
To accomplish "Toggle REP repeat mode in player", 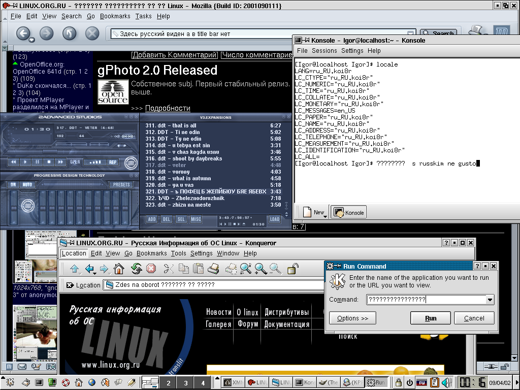I will [x=113, y=162].
